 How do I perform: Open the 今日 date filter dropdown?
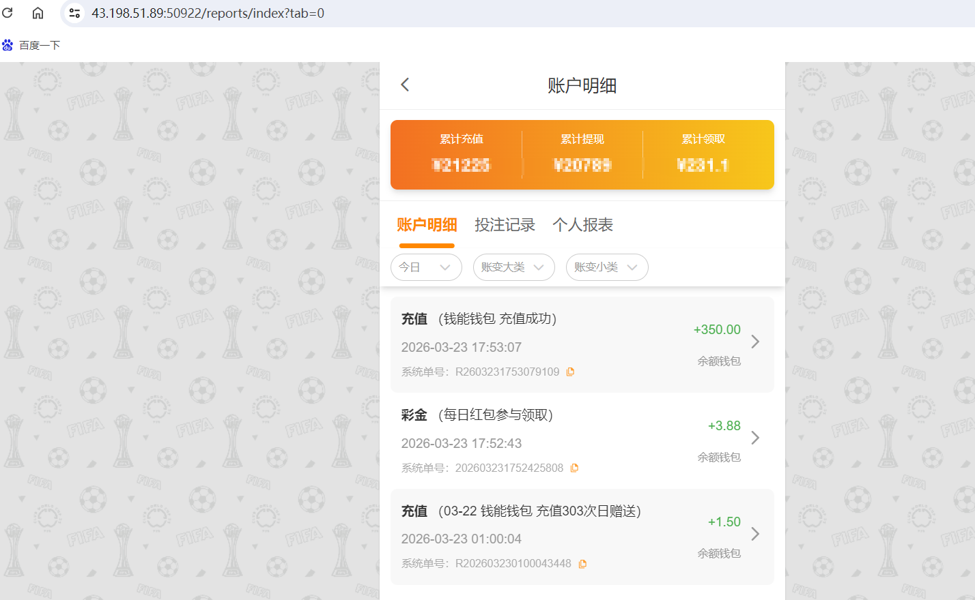click(425, 267)
